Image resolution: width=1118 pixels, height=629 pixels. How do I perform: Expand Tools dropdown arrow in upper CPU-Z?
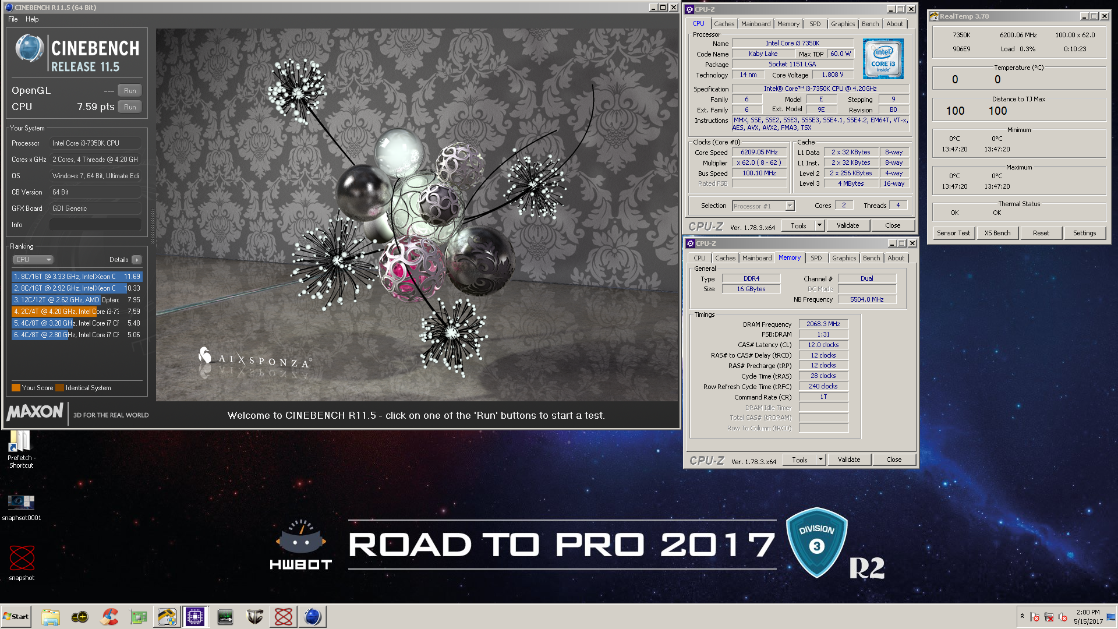click(819, 226)
